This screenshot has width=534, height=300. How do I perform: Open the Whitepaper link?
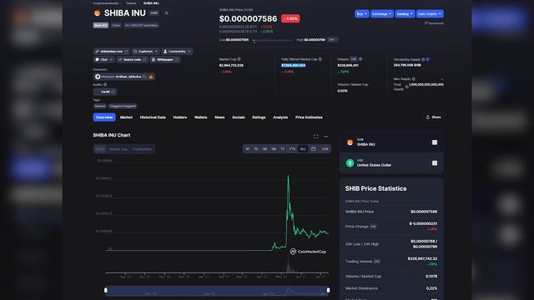165,59
